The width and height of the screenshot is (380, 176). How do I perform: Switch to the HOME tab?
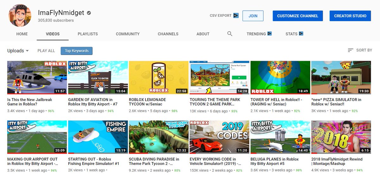22,34
